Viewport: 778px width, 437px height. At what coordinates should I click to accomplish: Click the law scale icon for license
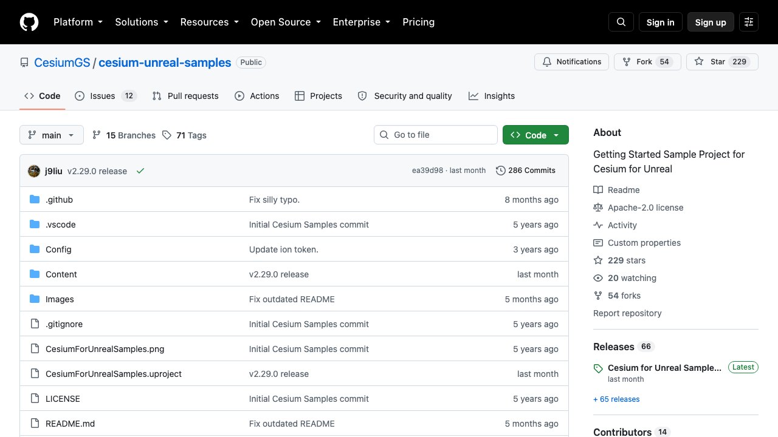[598, 208]
